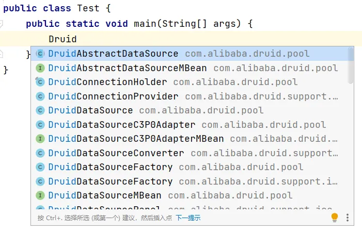Viewport: 362px width, 232px height.
Task: Open the three-dot options menu in popup
Action: pos(348,218)
